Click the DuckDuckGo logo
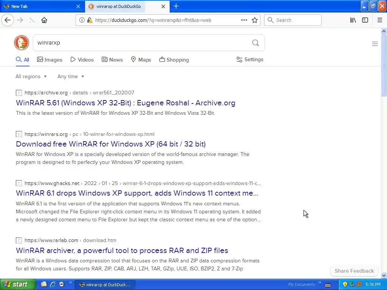The image size is (387, 290). click(22, 43)
